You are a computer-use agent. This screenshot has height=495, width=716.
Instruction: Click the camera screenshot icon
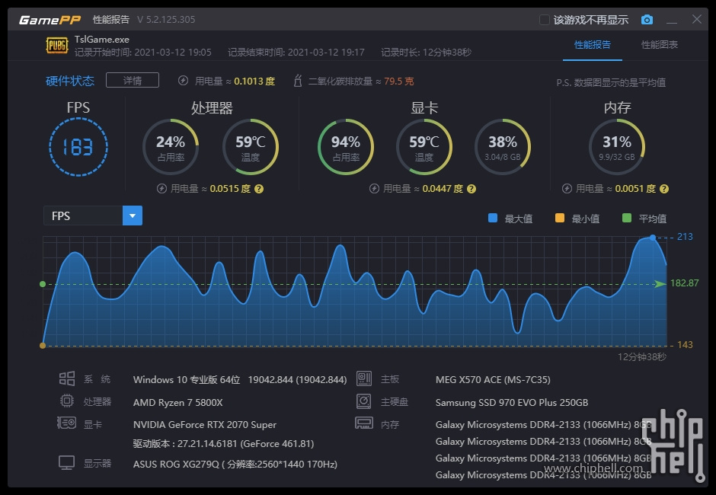(647, 20)
